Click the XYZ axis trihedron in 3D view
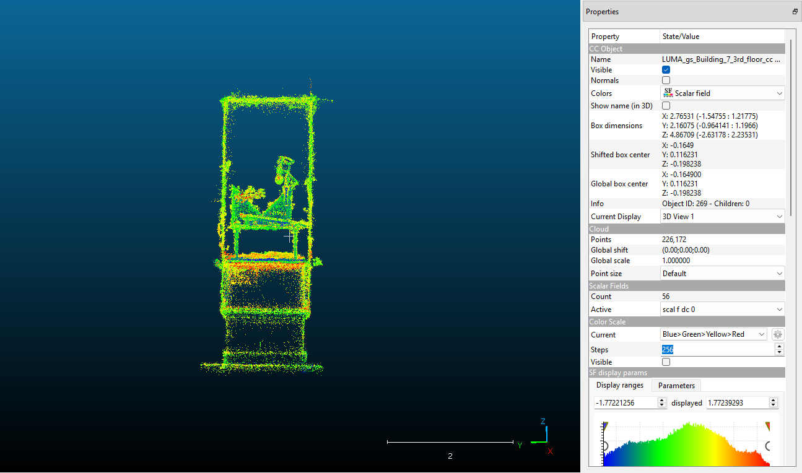 (x=541, y=435)
